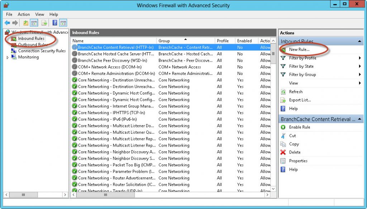Select Connection Security Rules in the tree
367x209 pixels.
[42, 51]
